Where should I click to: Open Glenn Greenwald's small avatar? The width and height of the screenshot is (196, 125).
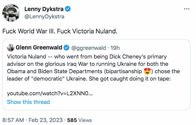11,48
